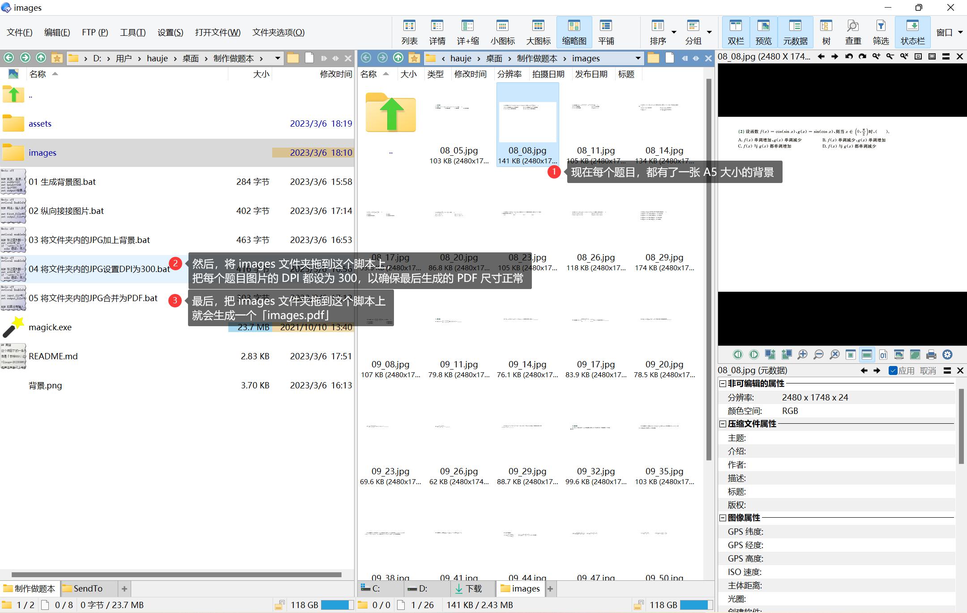The image size is (967, 613).
Task: Uncheck the 应用 checkbox in metadata panel
Action: [x=893, y=370]
